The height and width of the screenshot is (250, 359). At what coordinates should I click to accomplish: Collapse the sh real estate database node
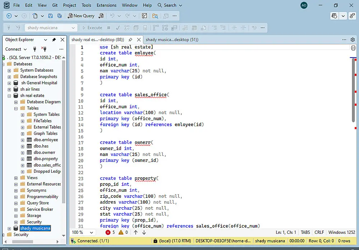click(x=9, y=96)
